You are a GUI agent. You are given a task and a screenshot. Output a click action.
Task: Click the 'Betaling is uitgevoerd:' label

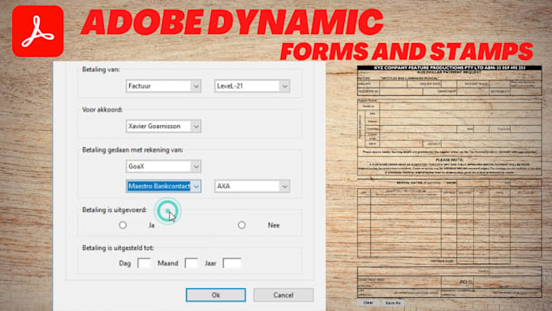(114, 209)
